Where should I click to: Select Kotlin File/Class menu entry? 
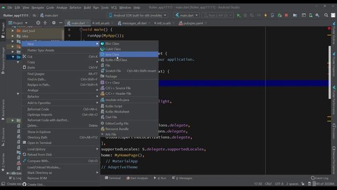128,60
